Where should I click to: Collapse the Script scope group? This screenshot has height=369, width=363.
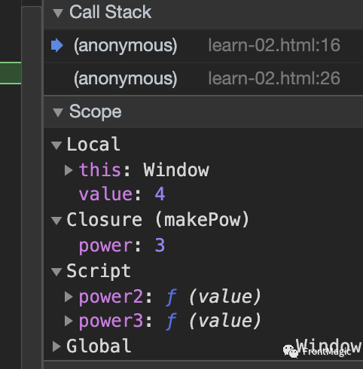(x=56, y=272)
